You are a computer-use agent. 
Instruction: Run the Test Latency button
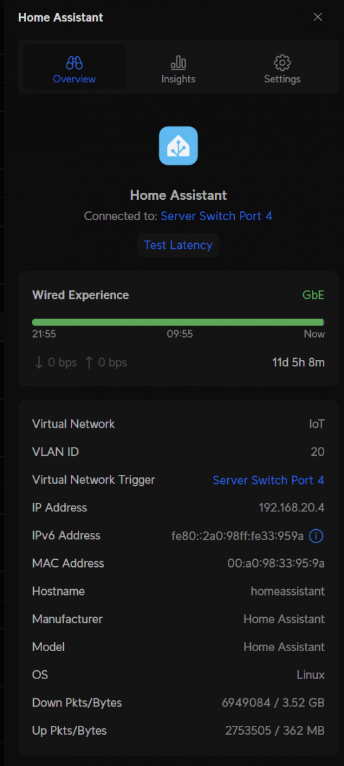[178, 245]
